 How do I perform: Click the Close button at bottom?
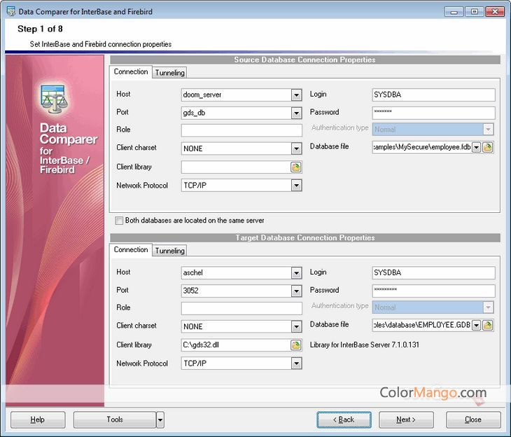(473, 419)
